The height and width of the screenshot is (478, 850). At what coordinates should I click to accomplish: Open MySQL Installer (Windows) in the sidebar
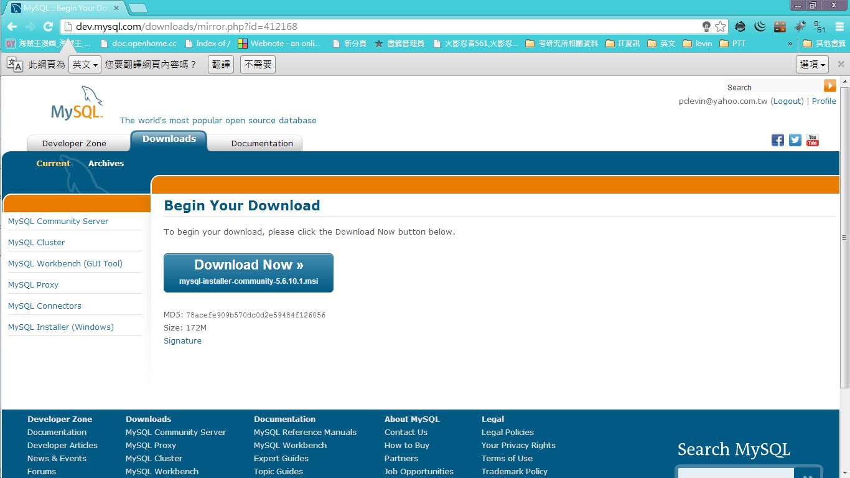point(61,327)
